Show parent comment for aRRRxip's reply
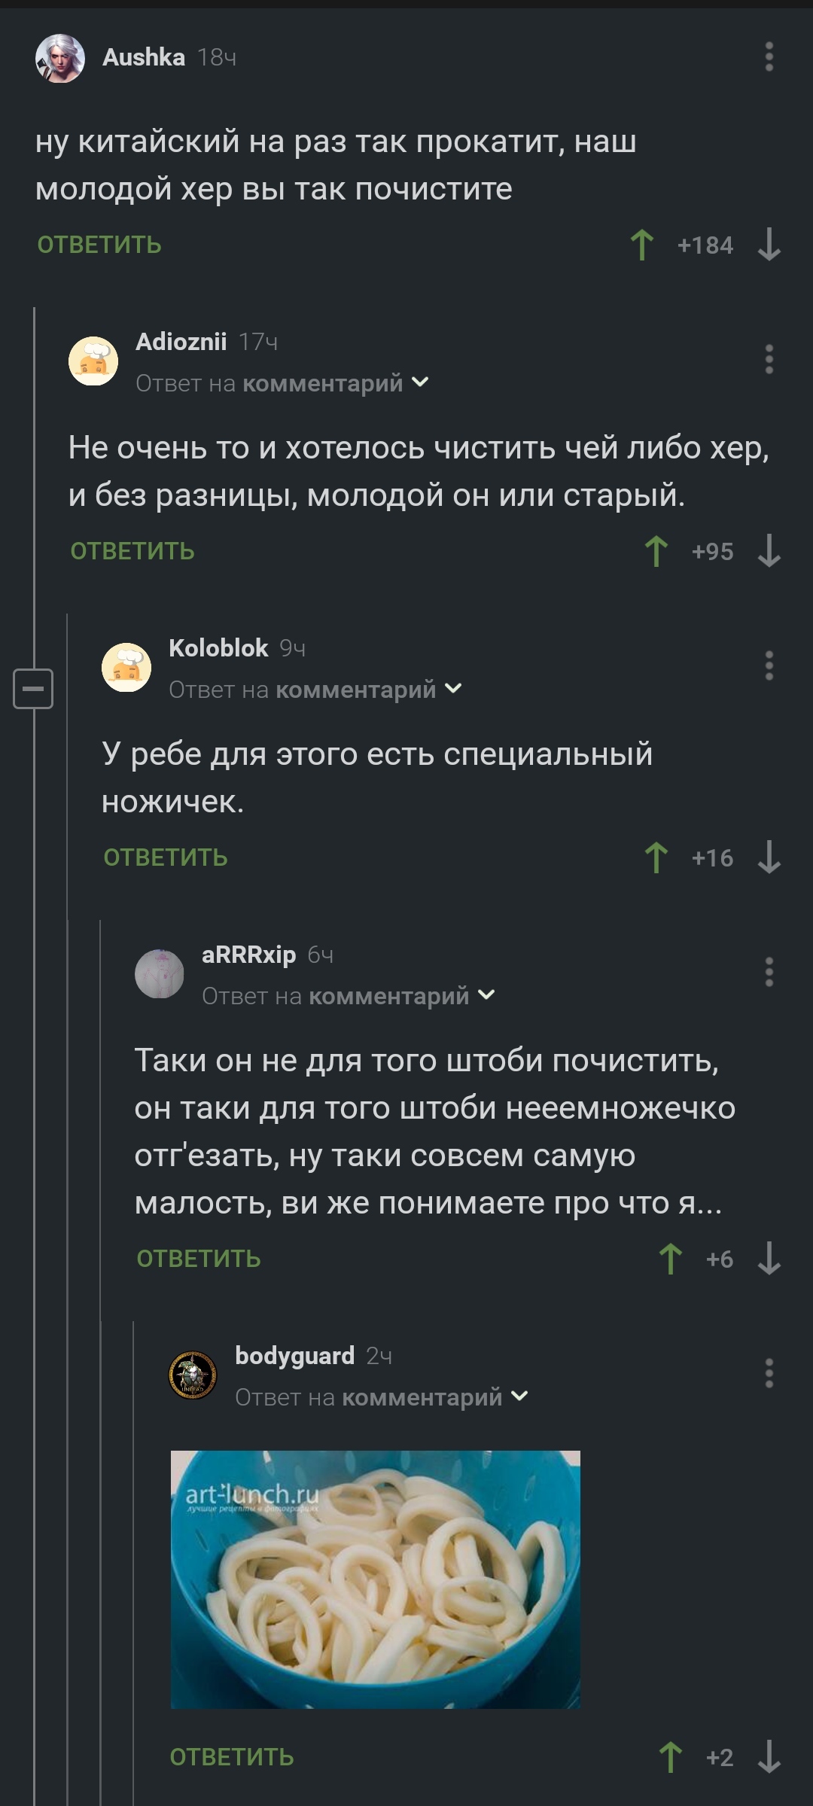813x1806 pixels. point(486,996)
